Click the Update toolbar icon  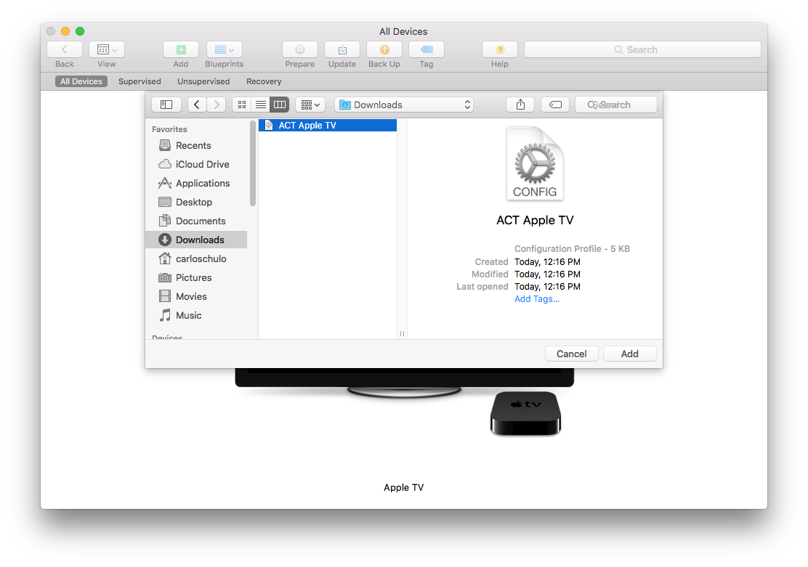point(342,49)
